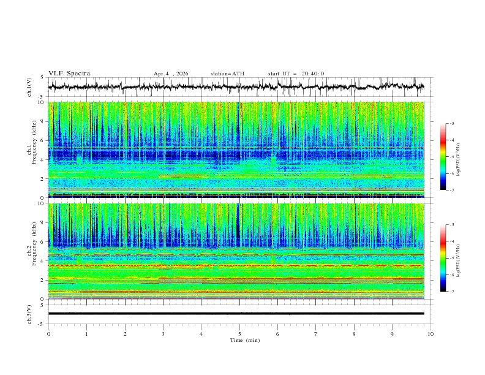
Task: Click the "-3" label on upper colorbar
Action: (451, 123)
